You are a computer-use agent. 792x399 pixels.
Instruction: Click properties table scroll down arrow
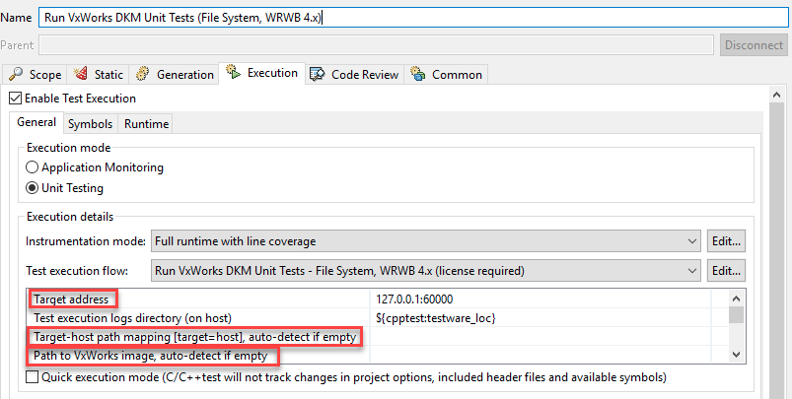737,355
